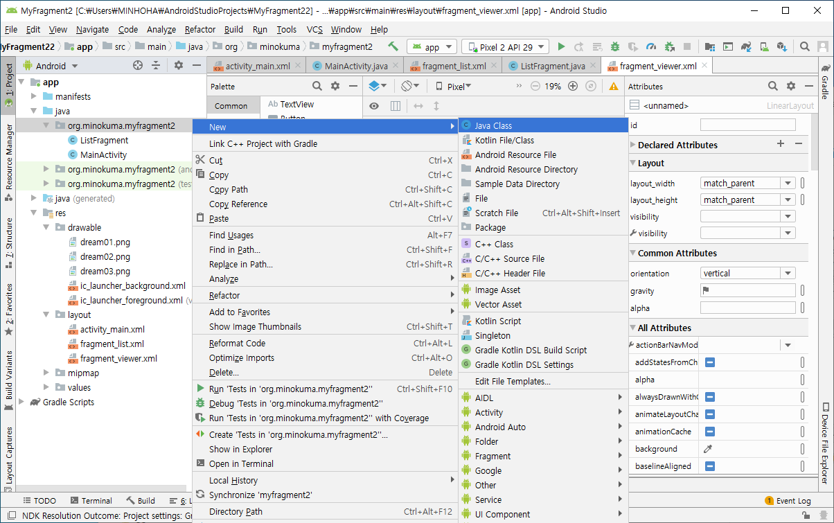Screen dimensions: 834x523
Task: Toggle baselineAligned checkbox
Action: pos(710,466)
